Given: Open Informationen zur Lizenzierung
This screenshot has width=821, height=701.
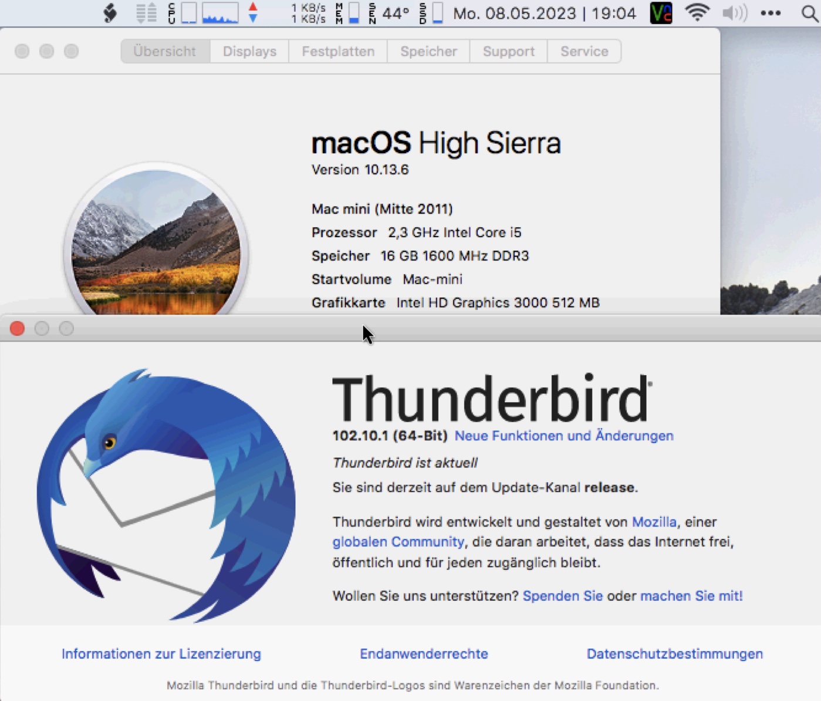Looking at the screenshot, I should click(161, 653).
